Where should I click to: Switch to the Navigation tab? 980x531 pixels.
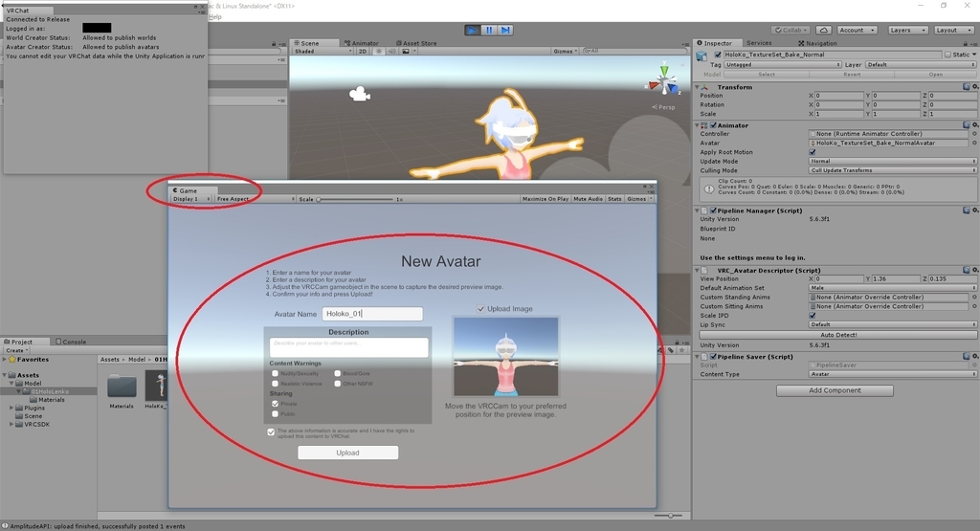pyautogui.click(x=817, y=43)
